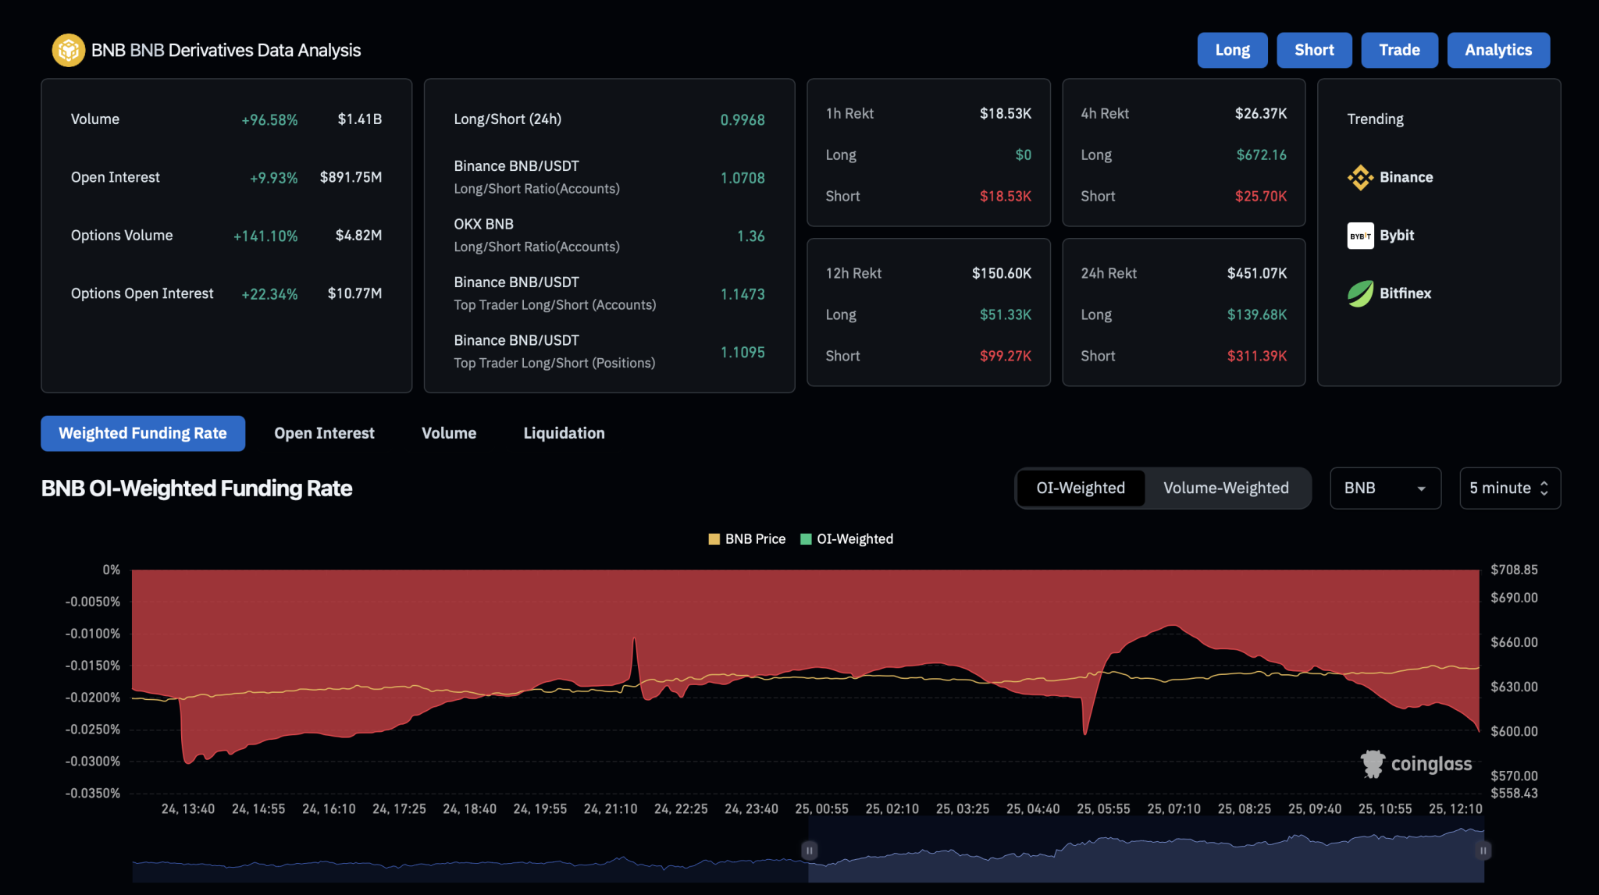This screenshot has width=1599, height=895.
Task: Click the Bitfinex trending exchange link
Action: pyautogui.click(x=1405, y=293)
